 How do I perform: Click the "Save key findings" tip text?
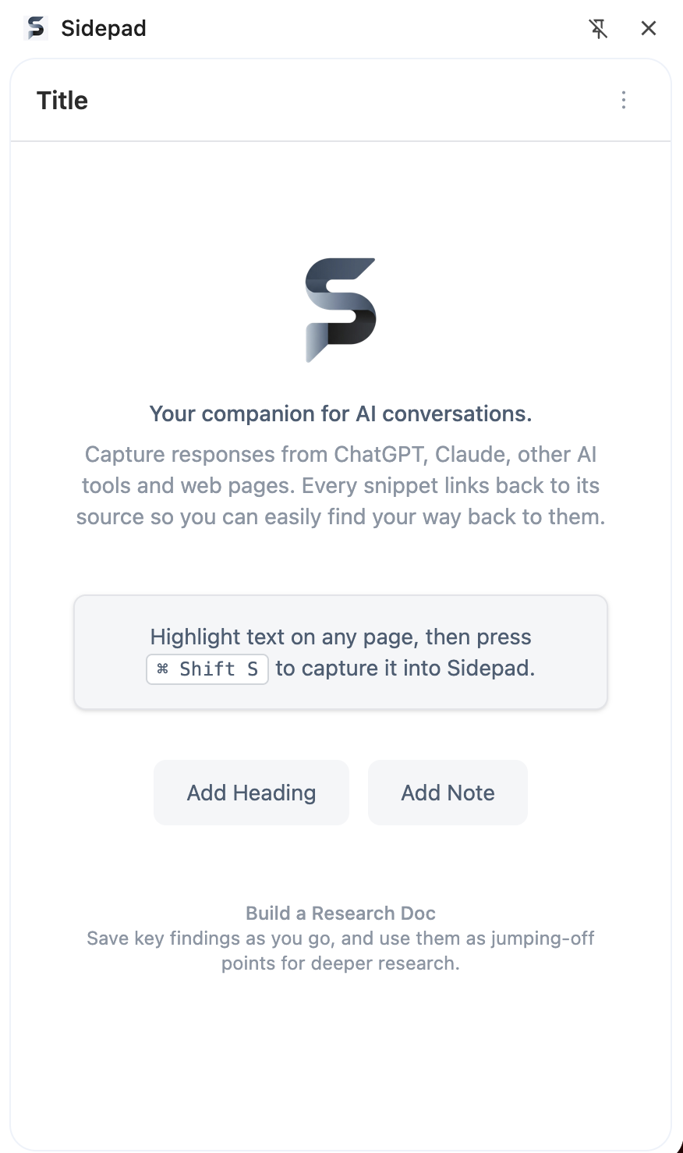(x=341, y=938)
